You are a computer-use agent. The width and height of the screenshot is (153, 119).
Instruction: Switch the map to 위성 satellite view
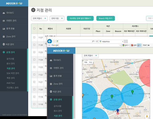[x=90, y=62]
